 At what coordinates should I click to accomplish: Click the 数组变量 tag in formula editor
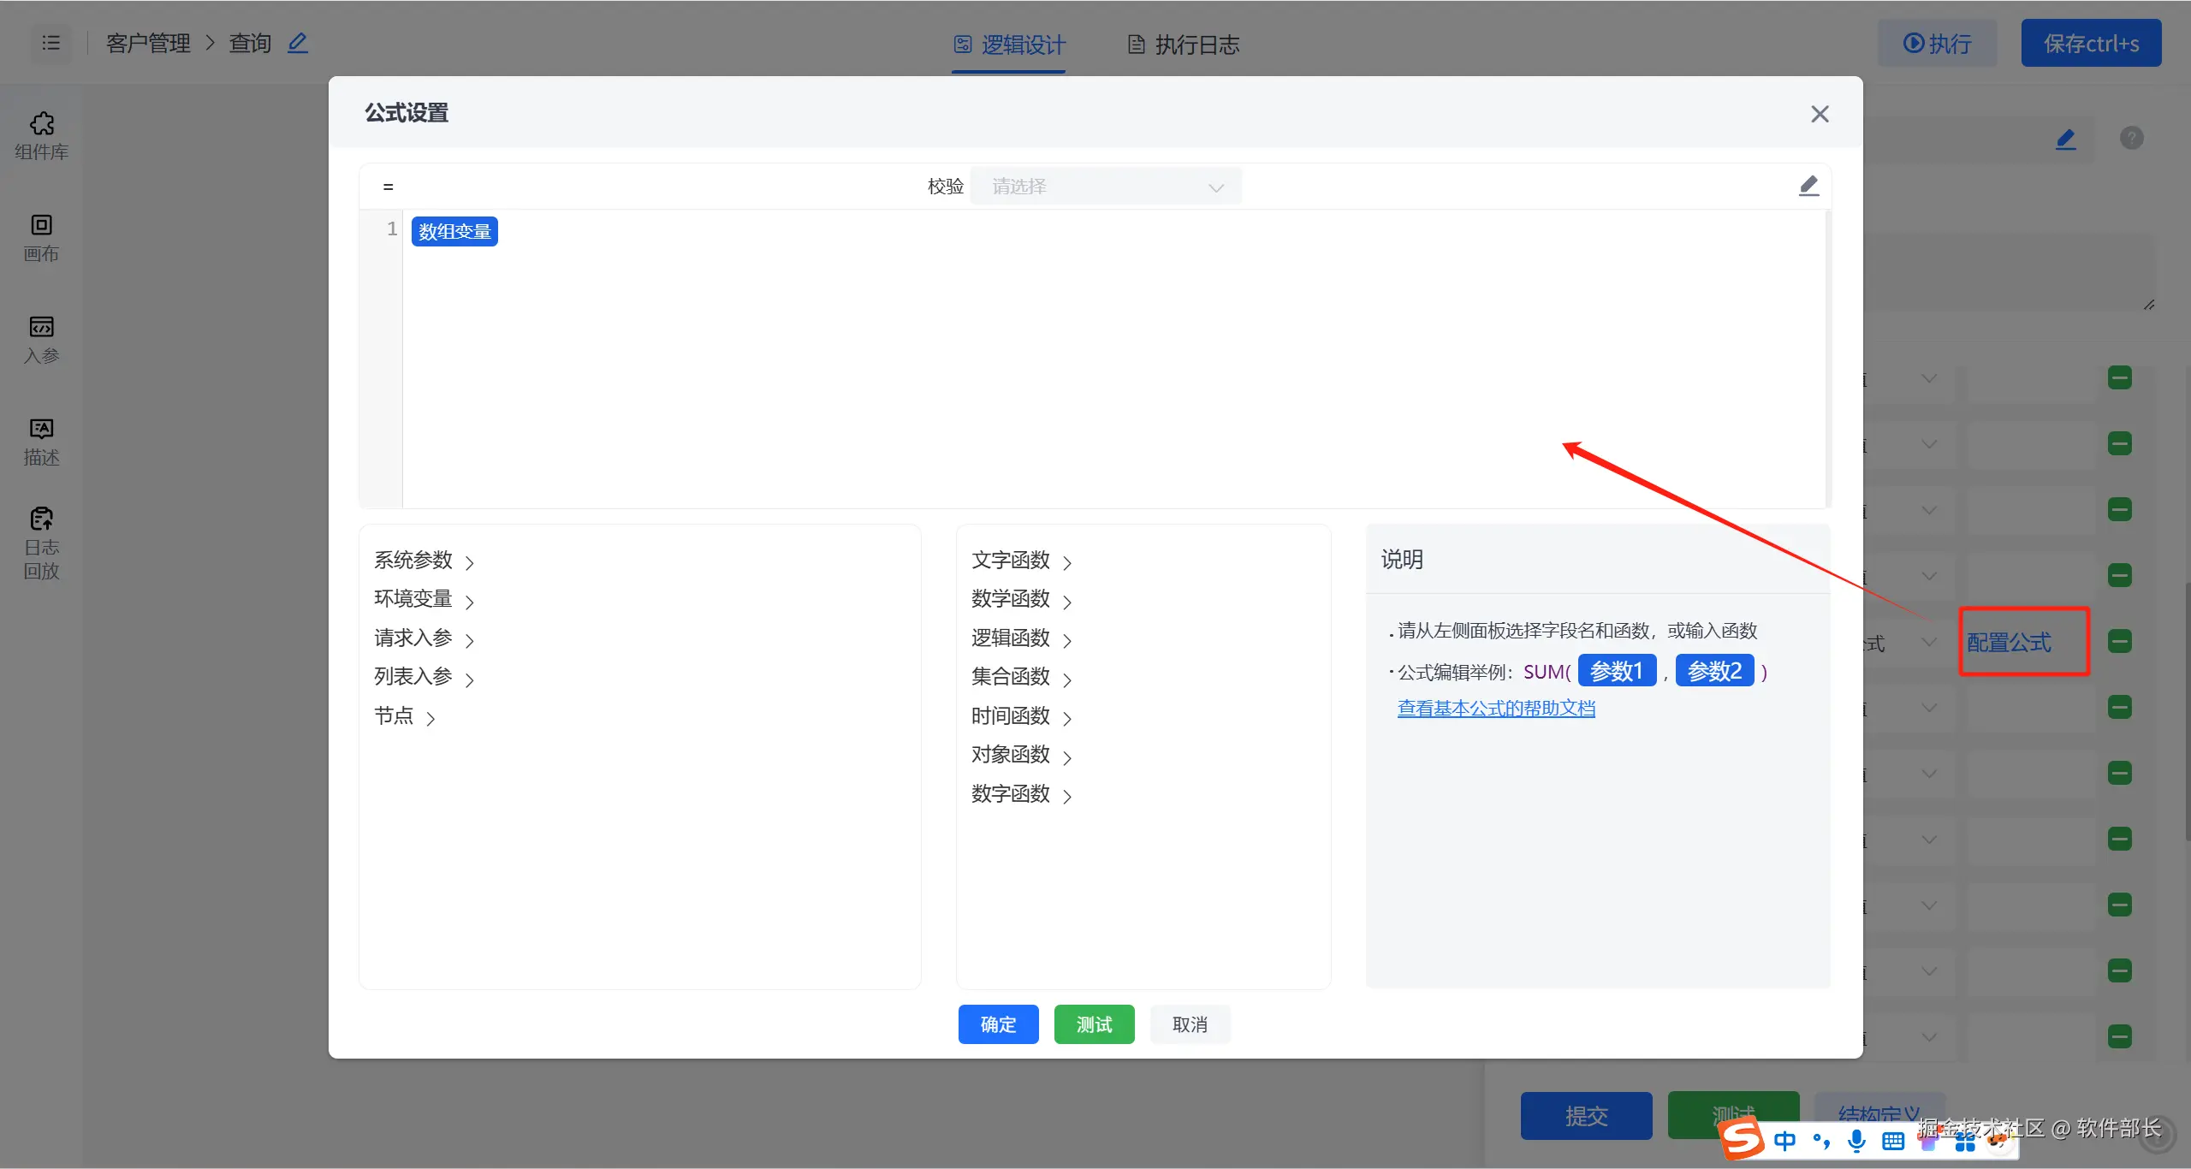[x=454, y=231]
